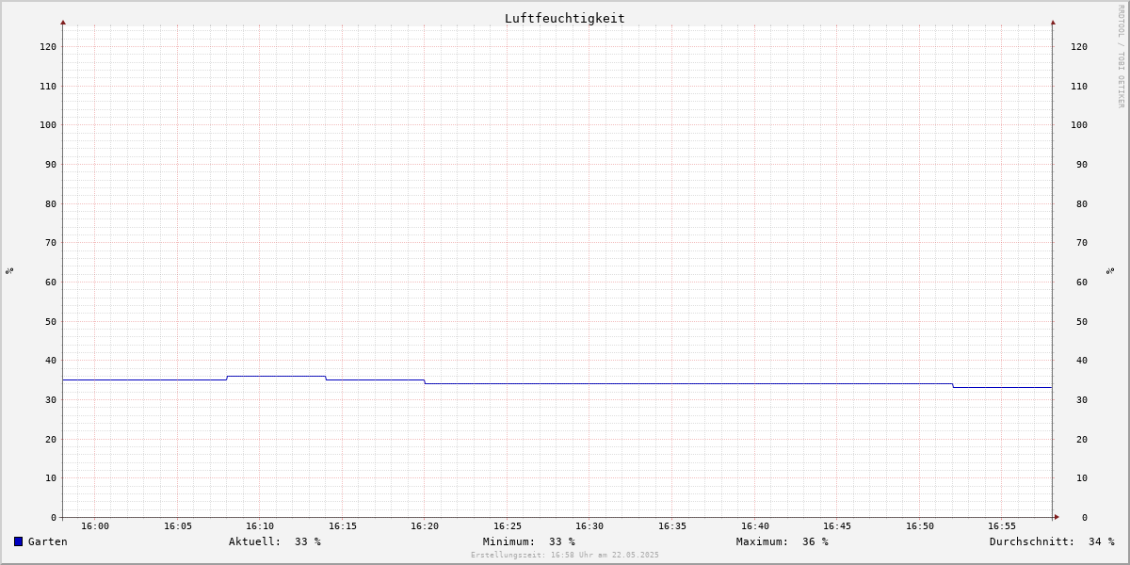The image size is (1130, 565).
Task: Click the 16:15 time axis label
Action: (343, 526)
